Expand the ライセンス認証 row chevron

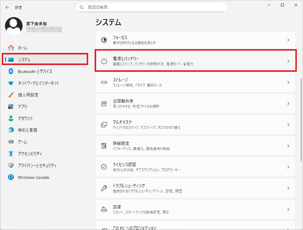288,167
